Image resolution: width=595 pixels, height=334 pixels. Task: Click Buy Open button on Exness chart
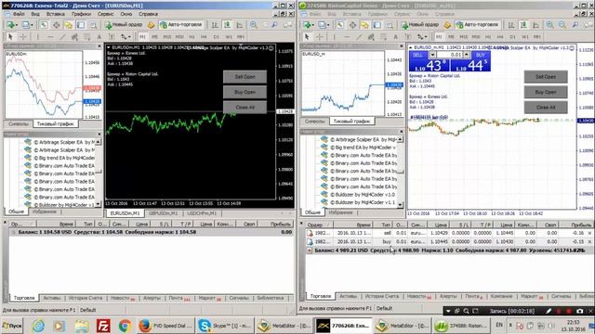245,92
